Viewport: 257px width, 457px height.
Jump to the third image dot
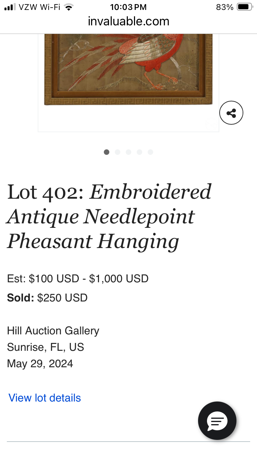pyautogui.click(x=128, y=152)
